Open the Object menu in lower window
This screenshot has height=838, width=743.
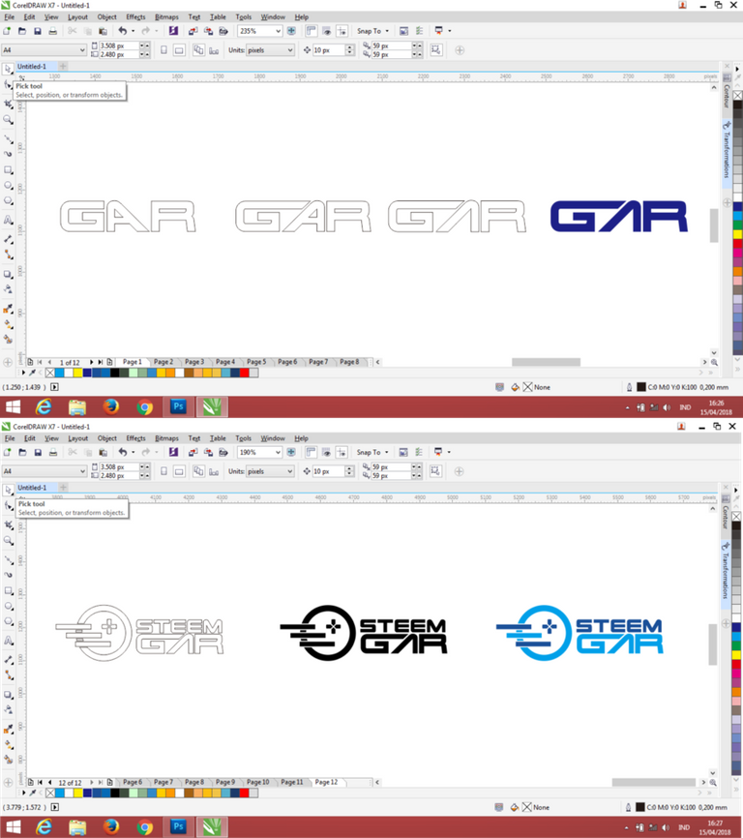pyautogui.click(x=106, y=438)
